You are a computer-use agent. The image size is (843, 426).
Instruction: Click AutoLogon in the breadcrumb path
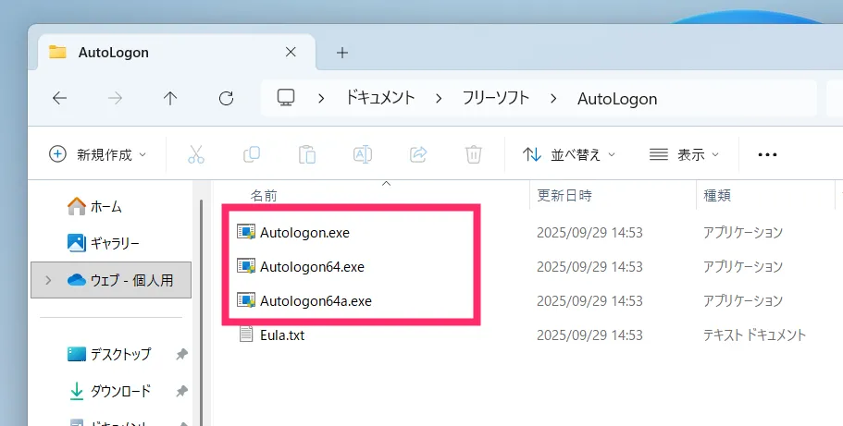pyautogui.click(x=617, y=99)
